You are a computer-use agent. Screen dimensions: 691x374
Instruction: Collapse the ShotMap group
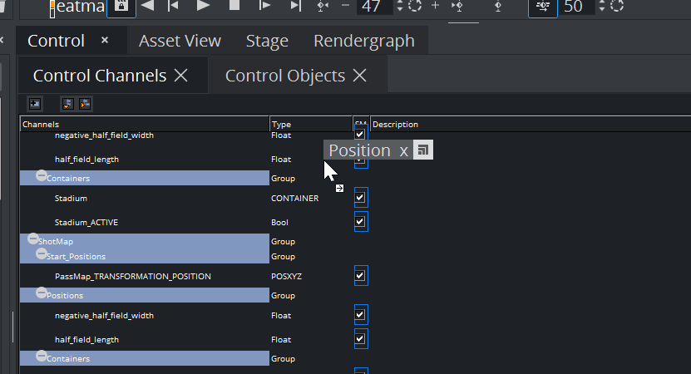[x=33, y=239]
